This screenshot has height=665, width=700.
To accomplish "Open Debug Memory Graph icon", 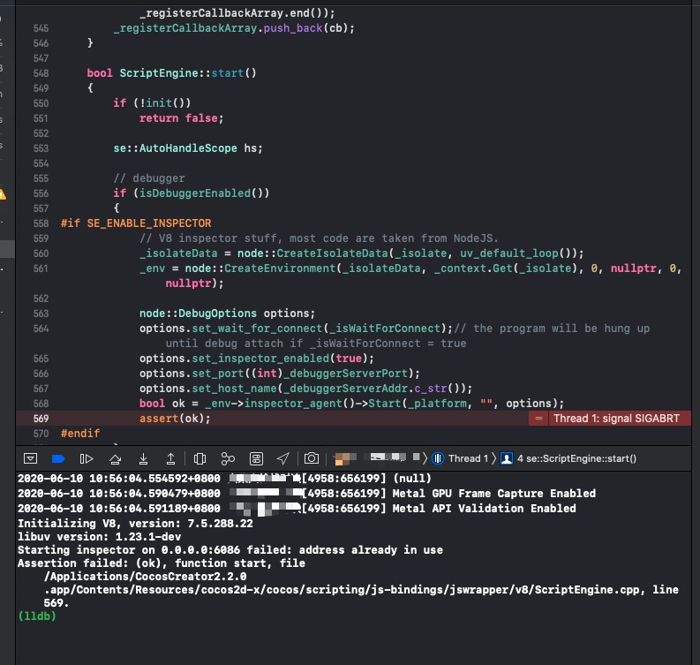I will [228, 458].
